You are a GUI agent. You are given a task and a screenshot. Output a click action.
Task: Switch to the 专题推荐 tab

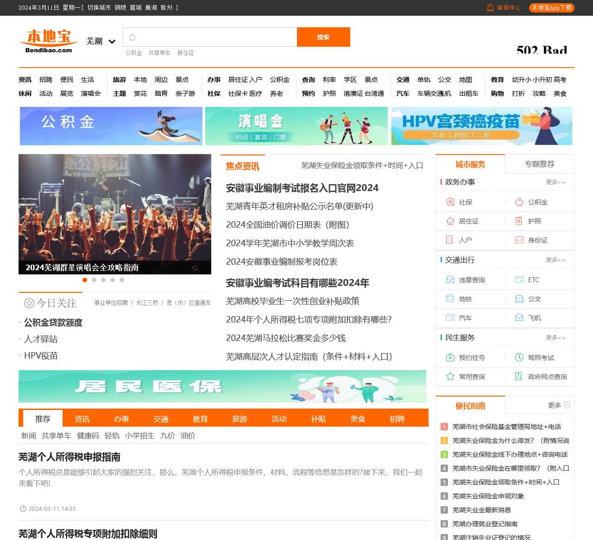pos(539,164)
